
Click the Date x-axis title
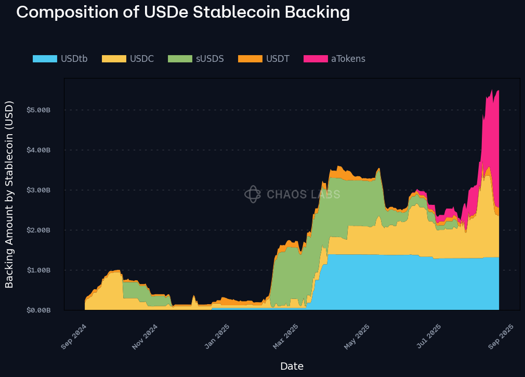point(292,366)
